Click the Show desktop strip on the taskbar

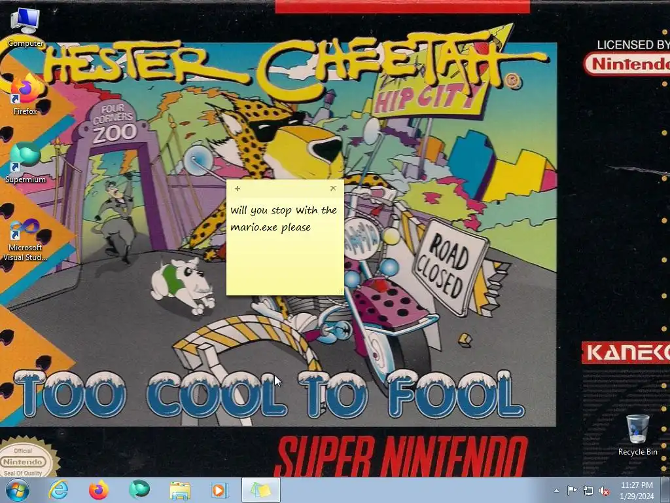(665, 490)
